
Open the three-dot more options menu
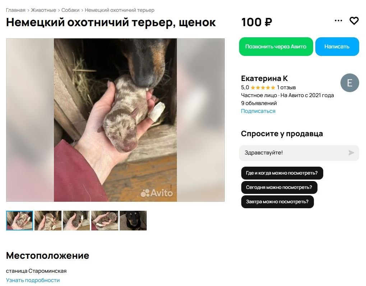338,21
